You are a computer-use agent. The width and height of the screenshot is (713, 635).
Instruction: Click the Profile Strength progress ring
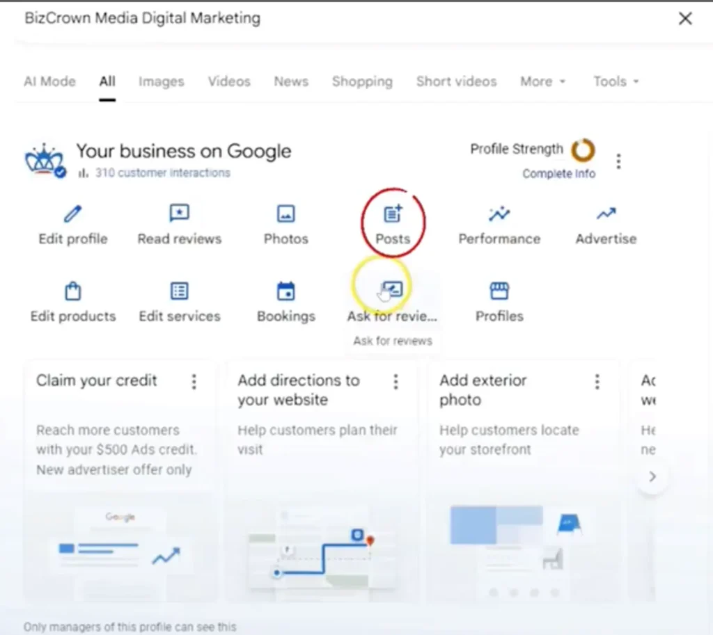[583, 150]
